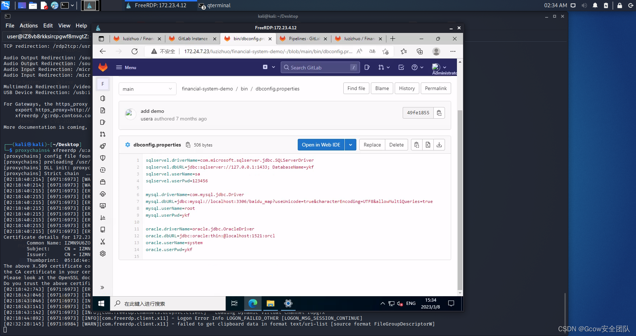636x336 pixels.
Task: Open the Actions menu in qterminal
Action: coord(29,26)
